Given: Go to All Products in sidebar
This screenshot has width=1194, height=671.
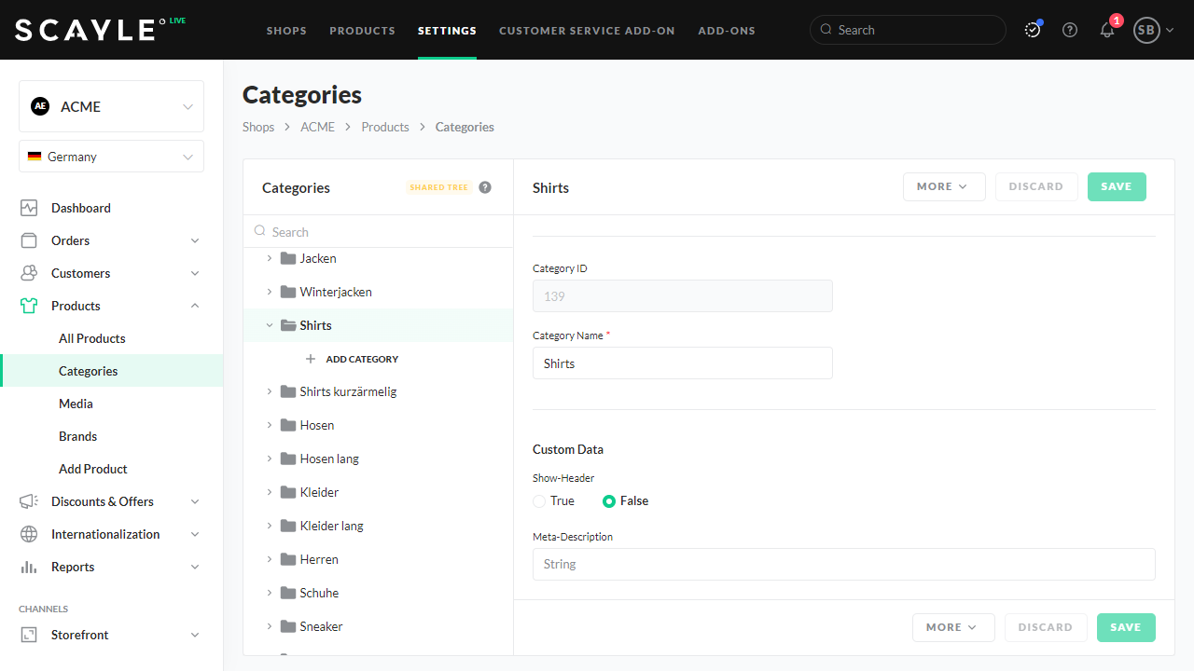Looking at the screenshot, I should click(91, 338).
